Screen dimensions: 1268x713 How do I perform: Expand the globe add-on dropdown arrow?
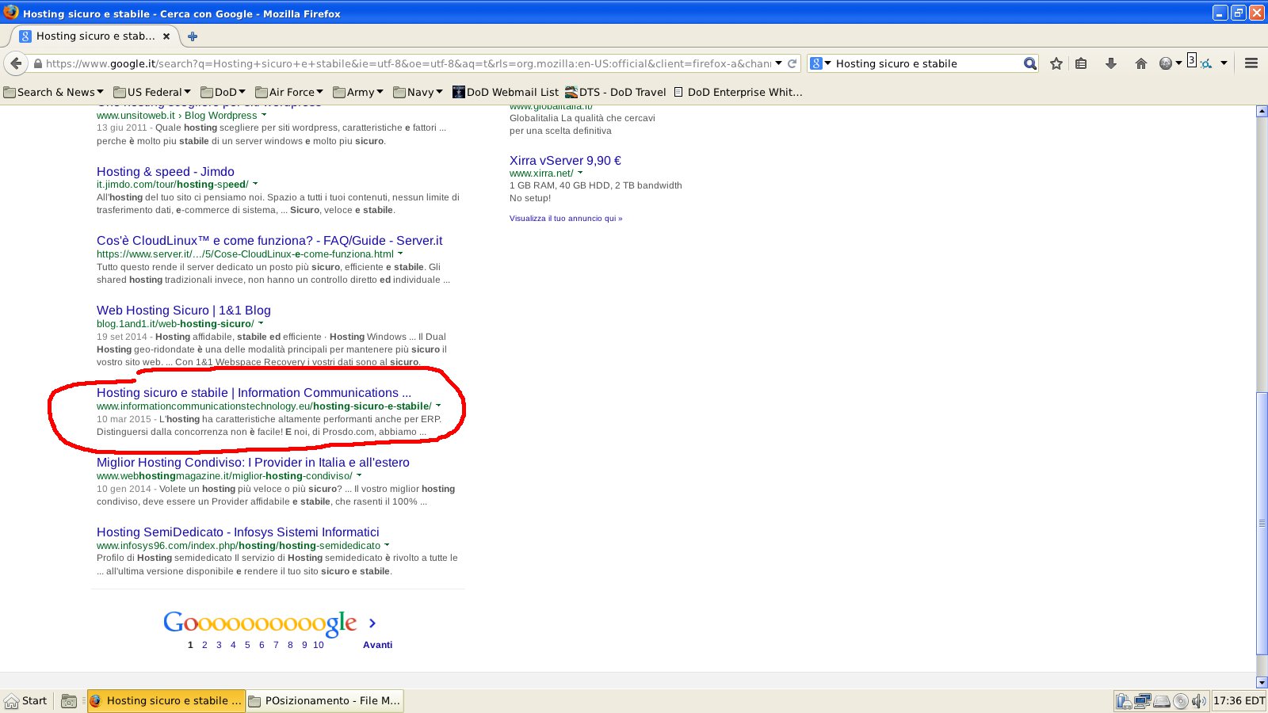(1178, 63)
